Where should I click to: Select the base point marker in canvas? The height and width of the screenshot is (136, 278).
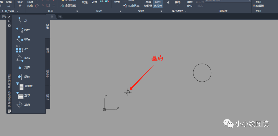(x=128, y=92)
